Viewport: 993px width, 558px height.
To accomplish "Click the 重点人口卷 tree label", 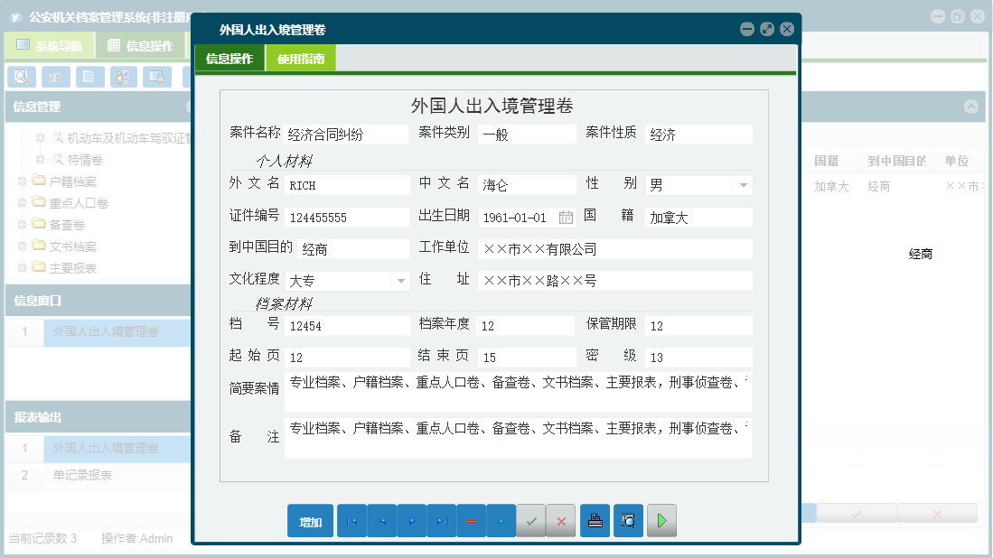I will [79, 203].
